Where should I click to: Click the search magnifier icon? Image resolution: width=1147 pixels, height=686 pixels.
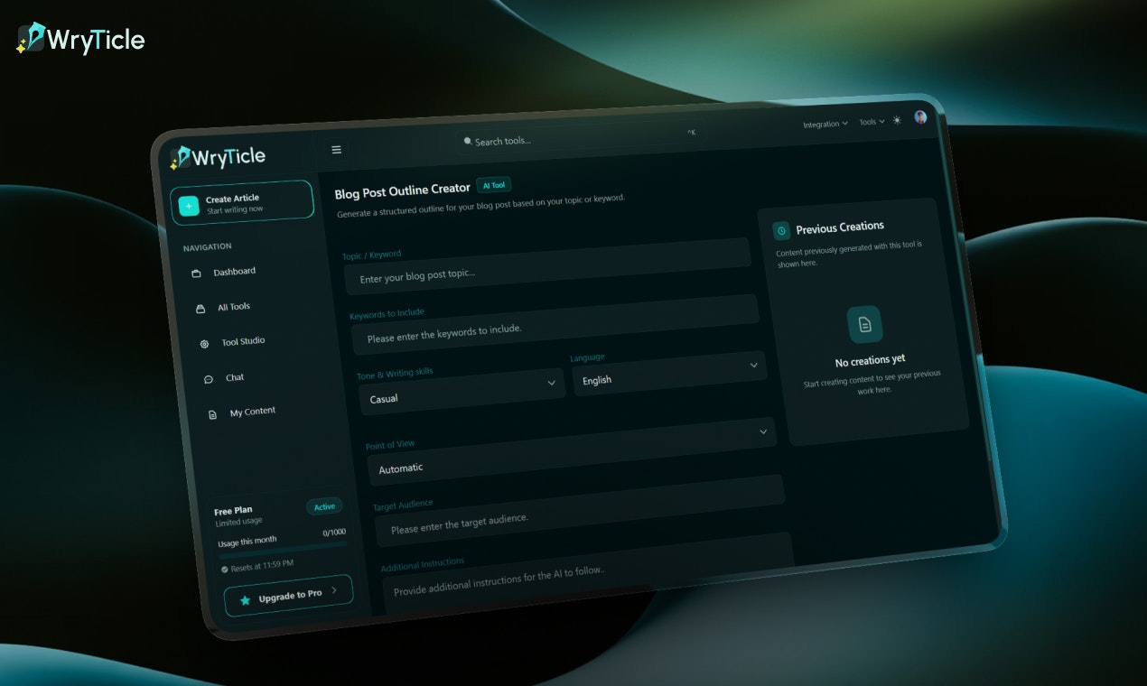[468, 142]
